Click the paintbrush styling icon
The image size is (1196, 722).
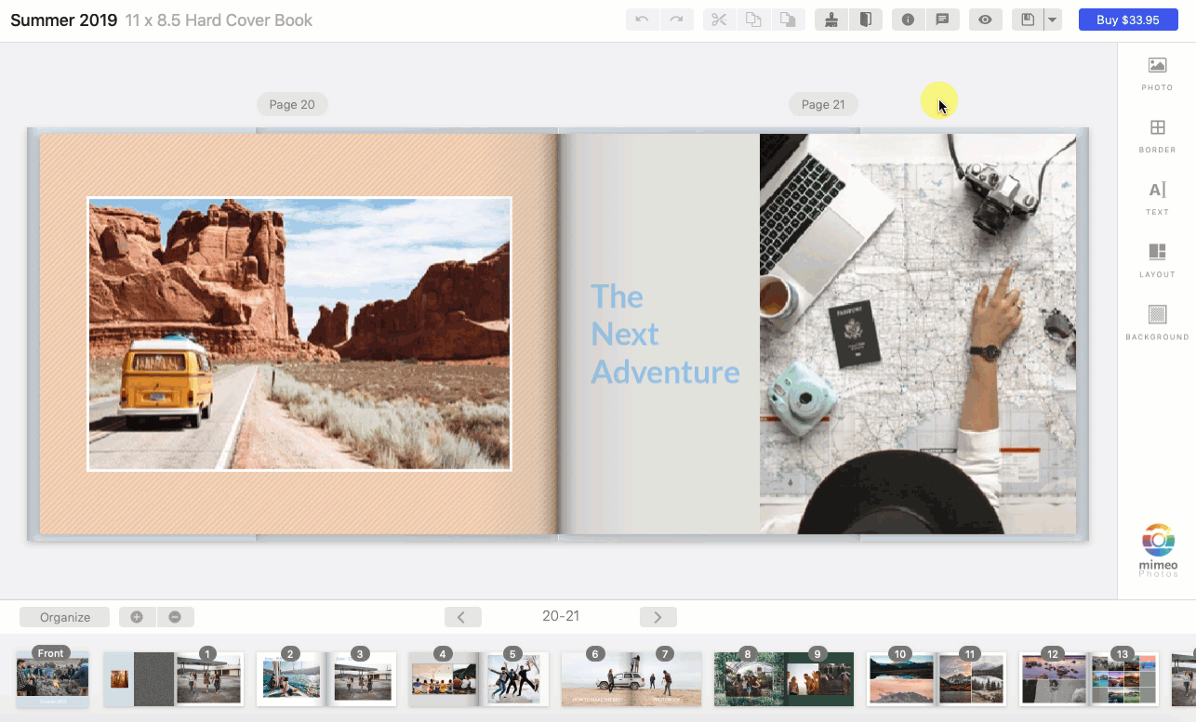pos(831,19)
